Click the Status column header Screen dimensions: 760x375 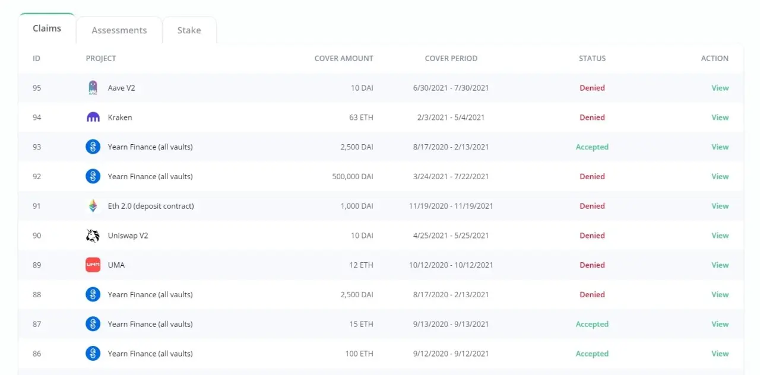[x=592, y=58]
